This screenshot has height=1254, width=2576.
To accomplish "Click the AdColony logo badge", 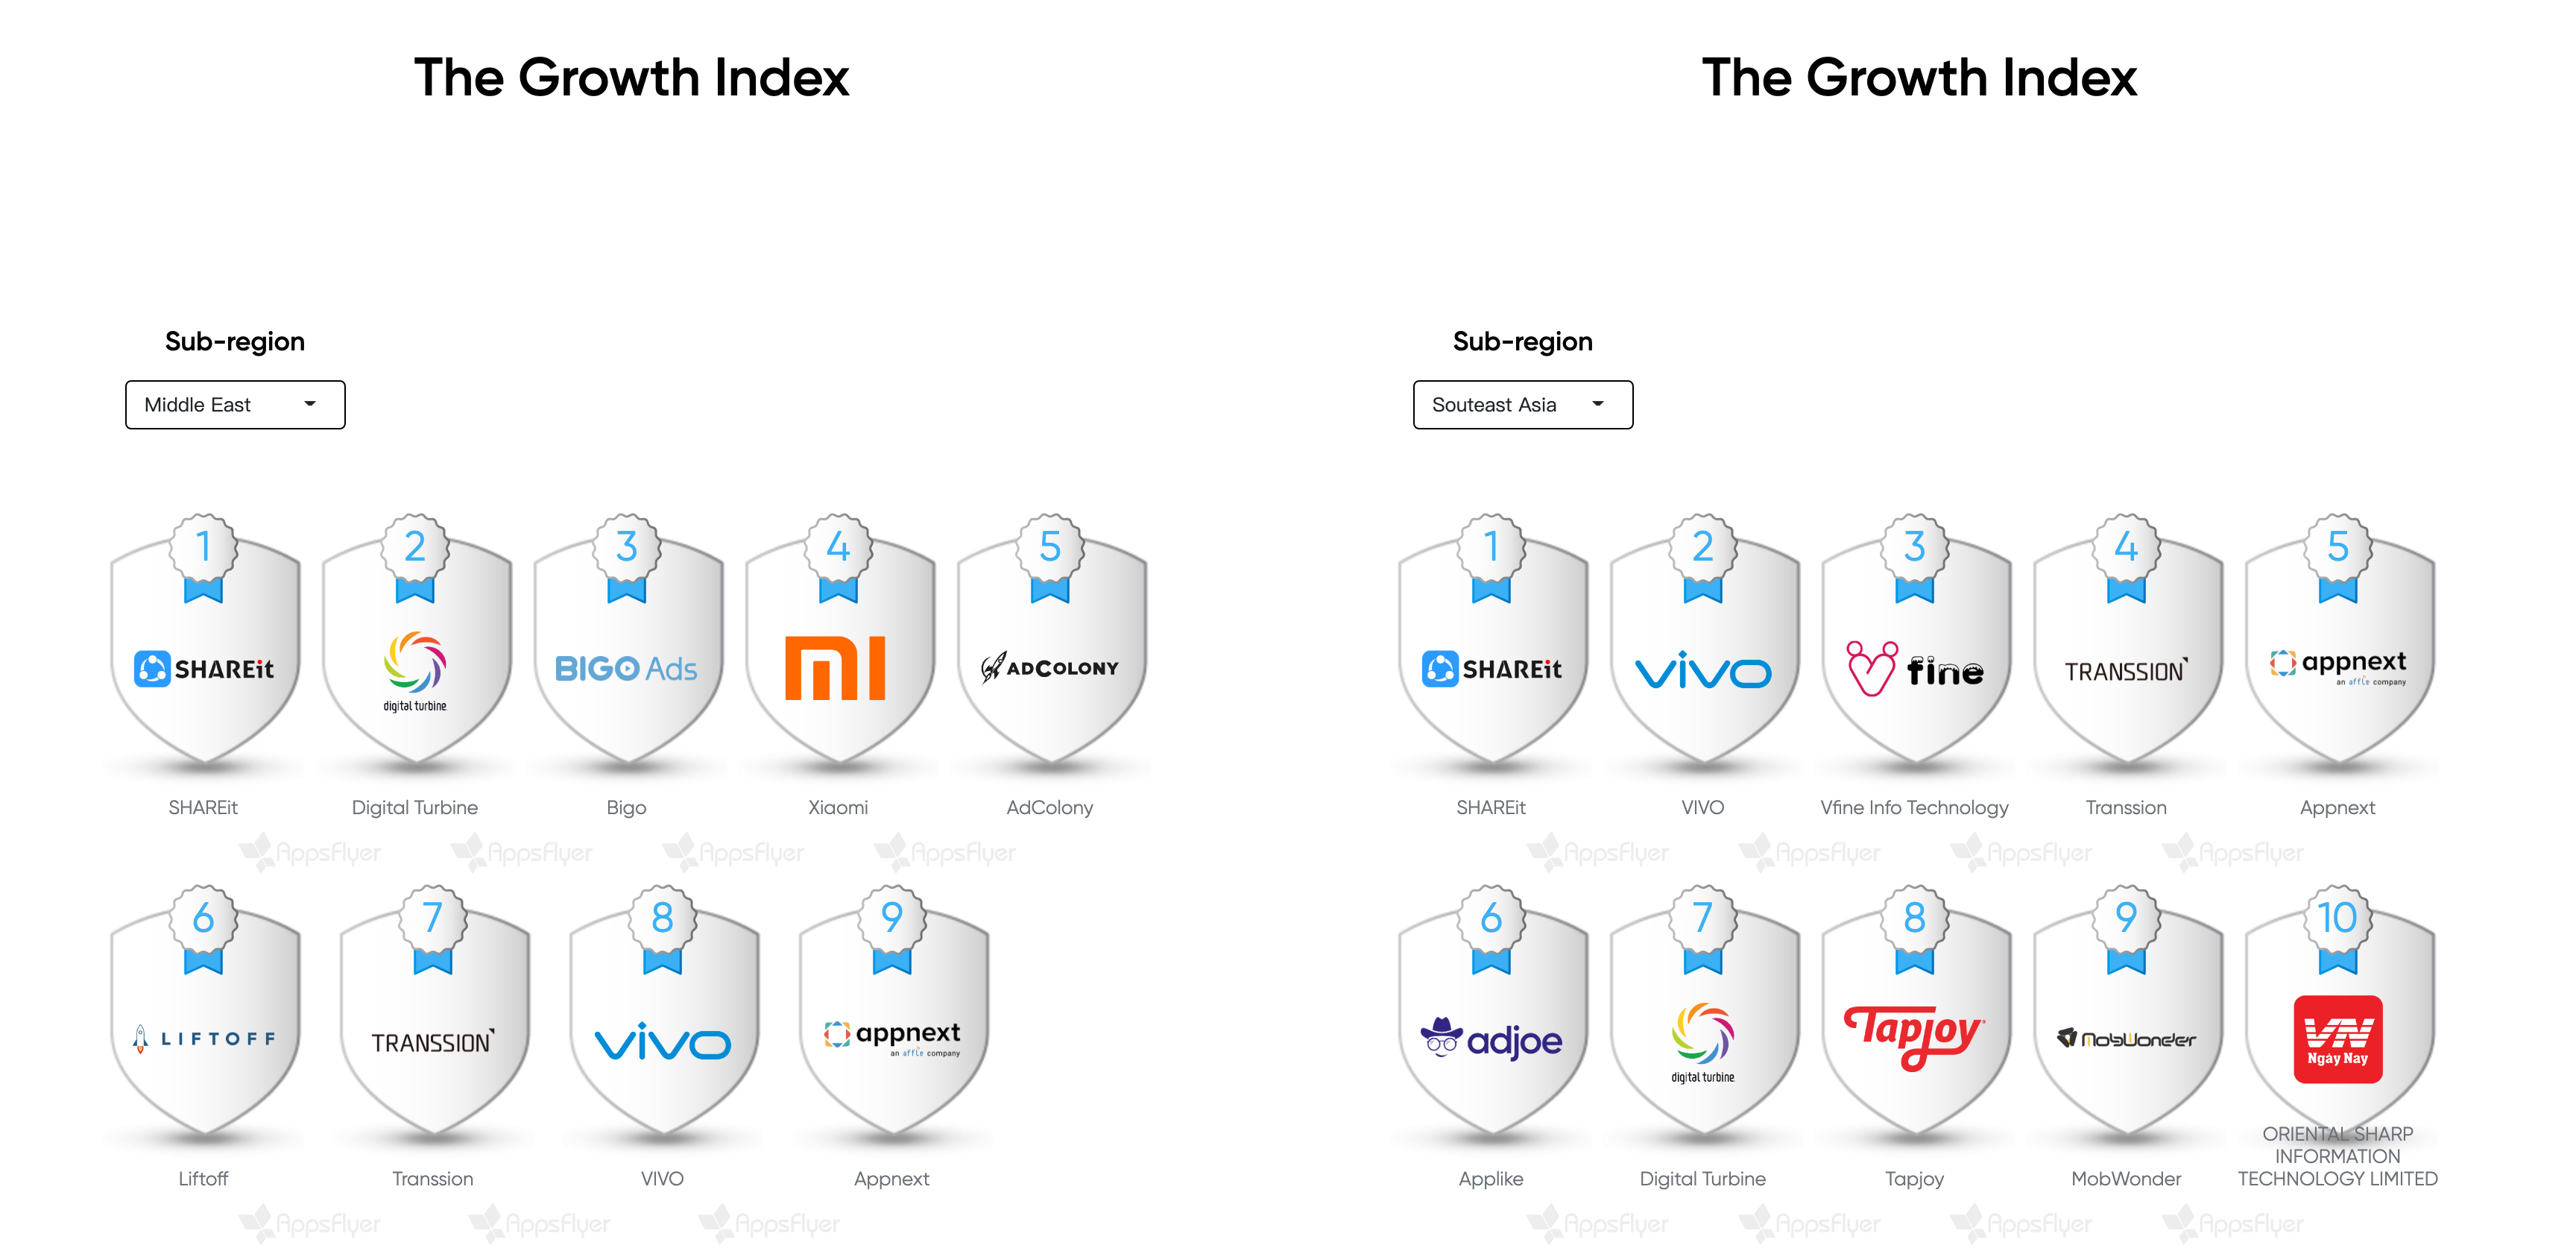I will (1050, 667).
